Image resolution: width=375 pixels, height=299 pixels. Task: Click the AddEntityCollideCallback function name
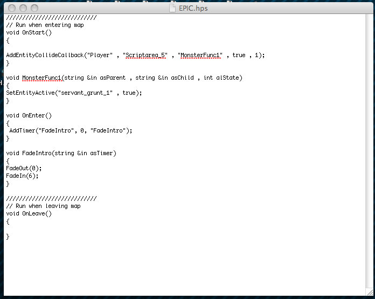point(45,55)
